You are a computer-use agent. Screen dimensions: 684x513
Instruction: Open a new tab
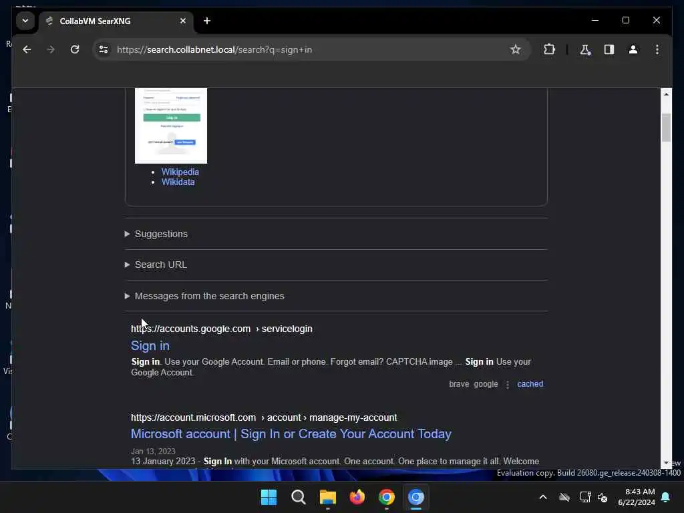(207, 21)
